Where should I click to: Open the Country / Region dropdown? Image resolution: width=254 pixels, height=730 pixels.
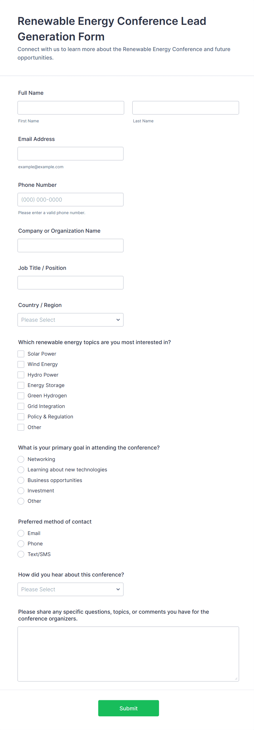pos(70,320)
